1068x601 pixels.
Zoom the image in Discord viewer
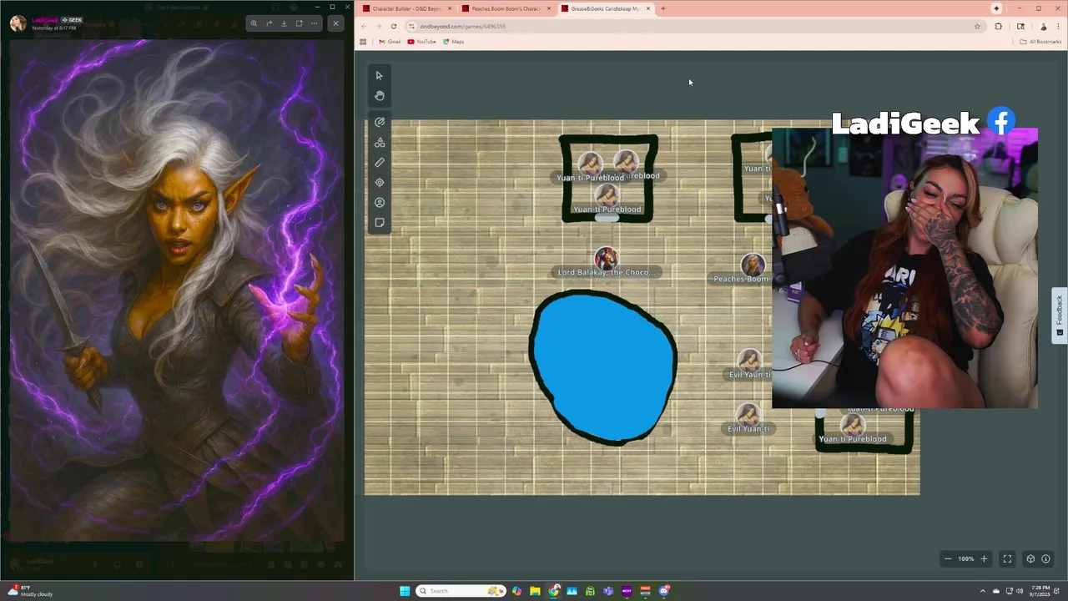[254, 23]
